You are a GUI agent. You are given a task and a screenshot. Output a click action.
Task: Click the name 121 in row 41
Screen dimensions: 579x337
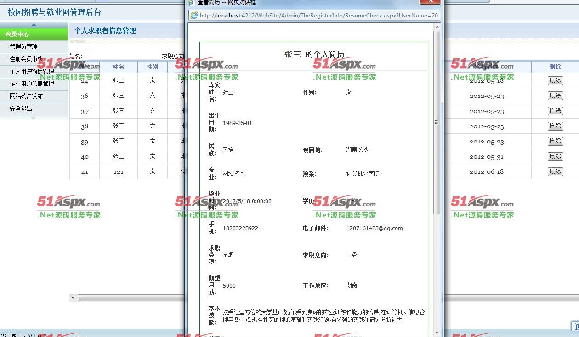point(119,171)
